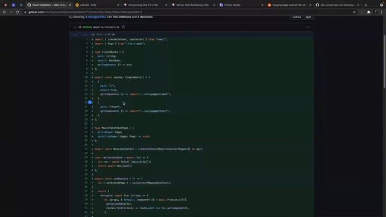
Task: Select the Split diff view
Action: coord(308,17)
